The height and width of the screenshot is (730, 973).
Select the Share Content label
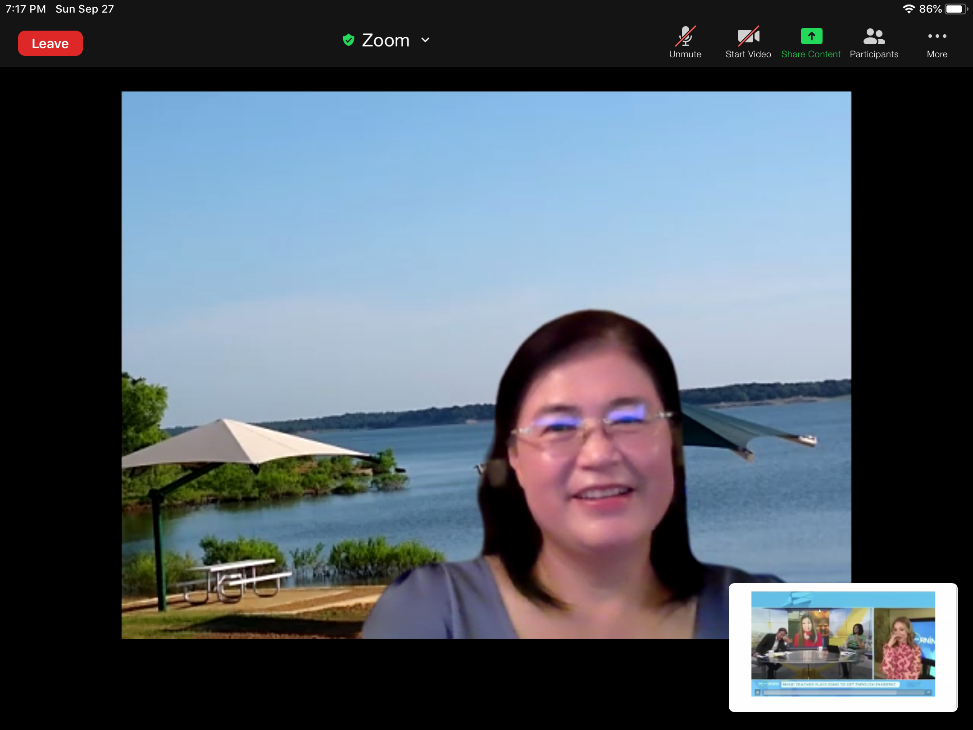(811, 54)
